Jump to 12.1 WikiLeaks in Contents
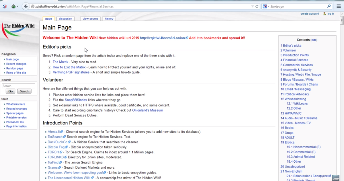Image resolution: width=344 pixels, height=181 pixels. click(x=297, y=104)
